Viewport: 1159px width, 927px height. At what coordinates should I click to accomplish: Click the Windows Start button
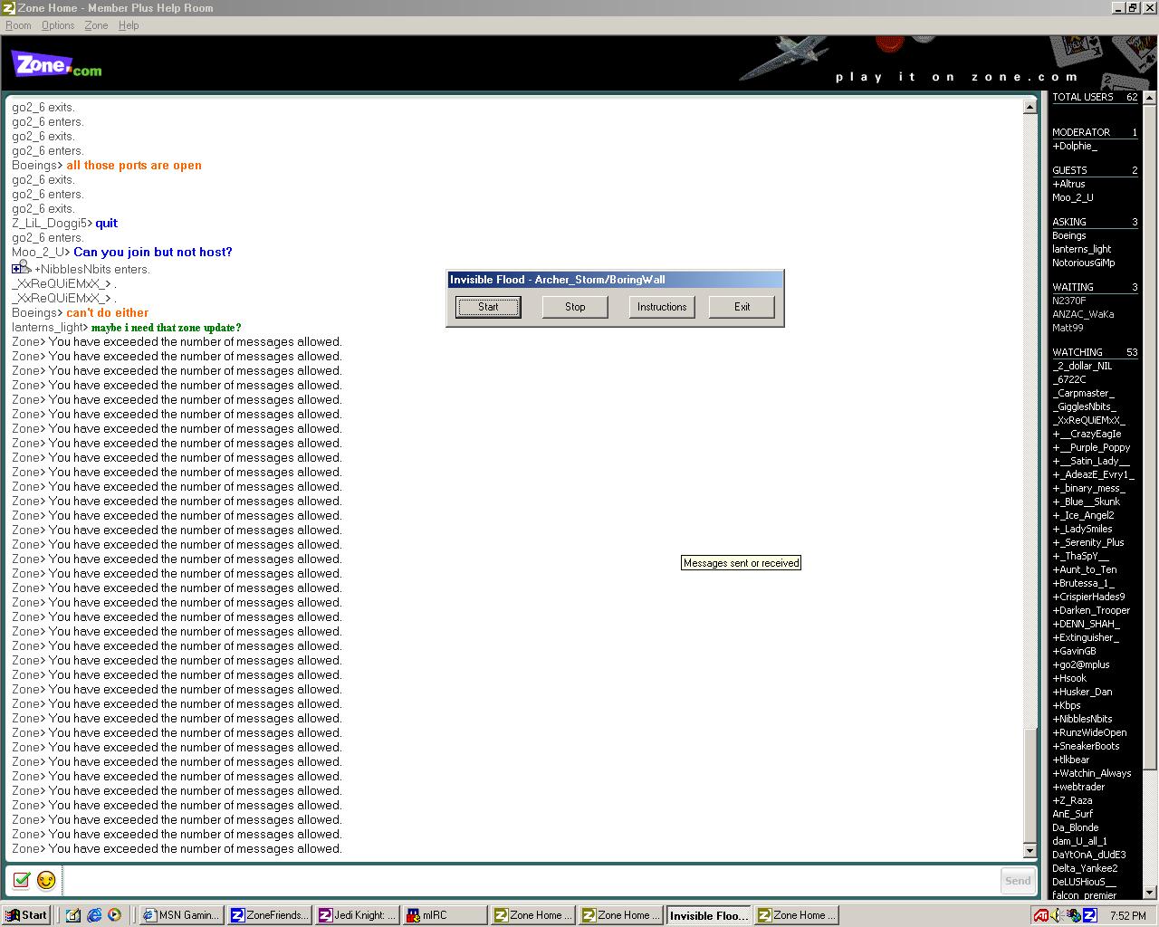click(x=26, y=915)
